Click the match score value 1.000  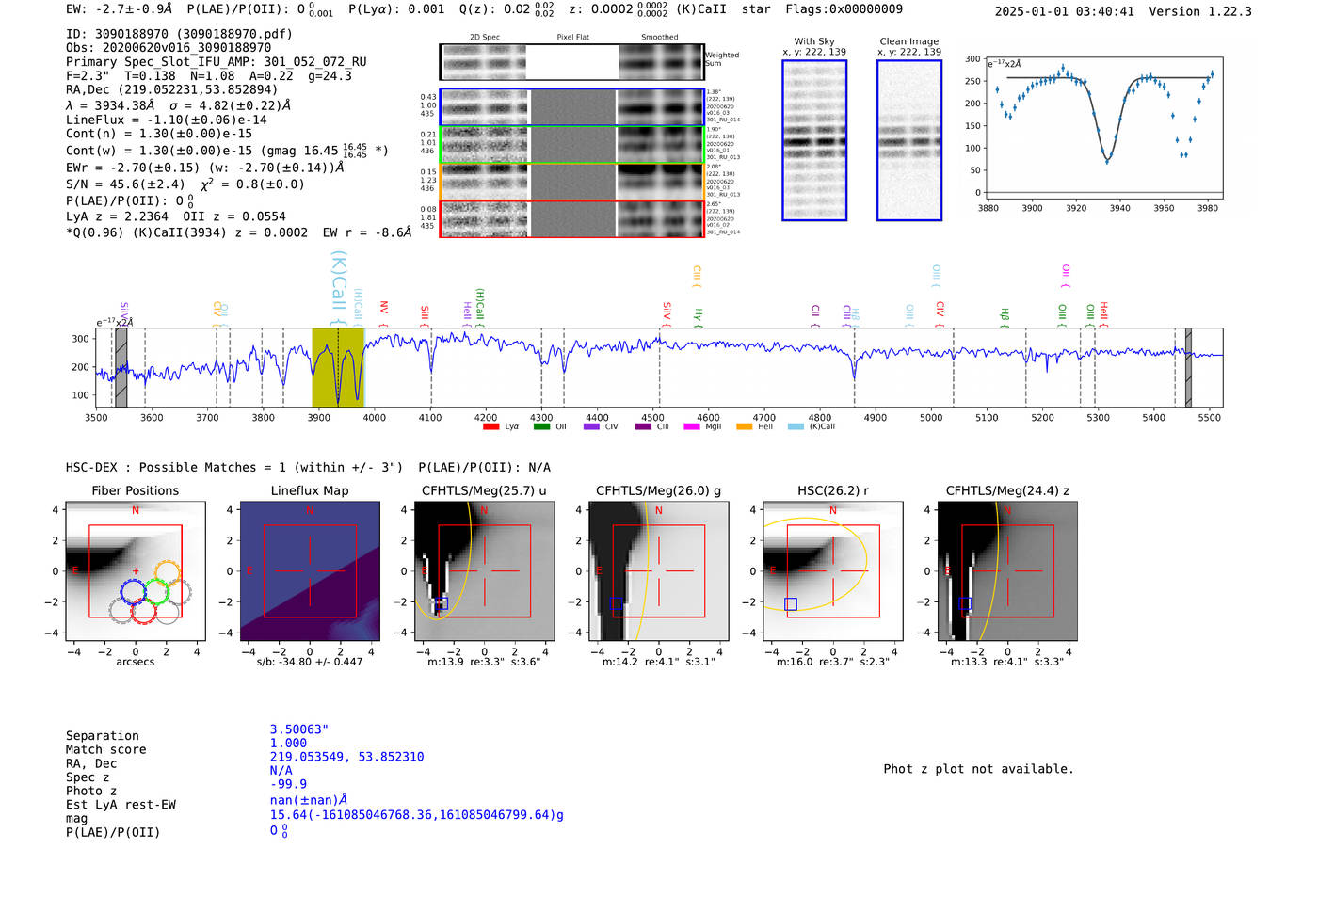click(x=288, y=744)
